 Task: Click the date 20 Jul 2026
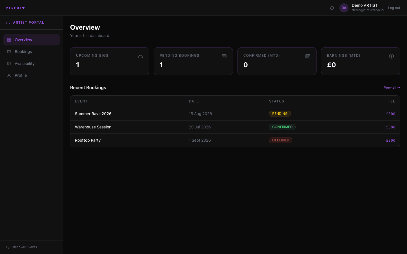pos(200,127)
